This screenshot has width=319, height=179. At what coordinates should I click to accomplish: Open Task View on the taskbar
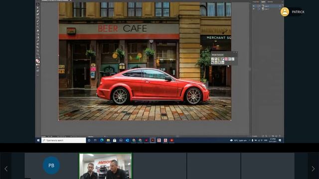pos(95,140)
